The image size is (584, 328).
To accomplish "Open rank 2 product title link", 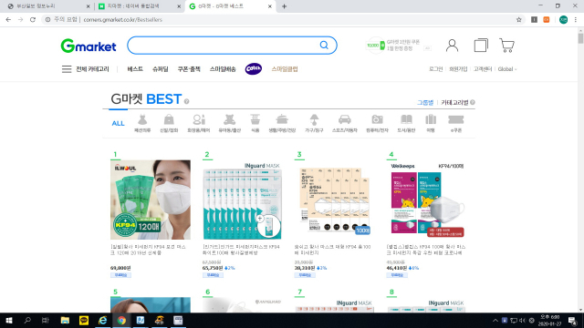I will (x=241, y=250).
